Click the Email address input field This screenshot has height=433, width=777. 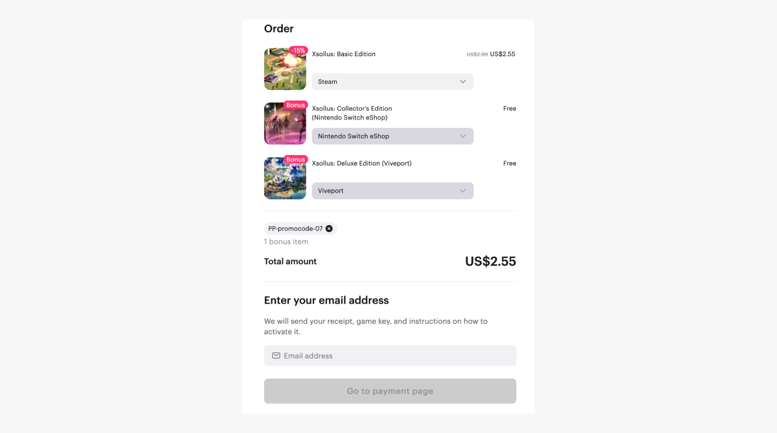point(396,355)
